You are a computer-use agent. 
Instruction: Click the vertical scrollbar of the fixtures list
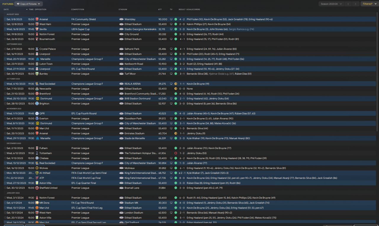click(x=377, y=72)
